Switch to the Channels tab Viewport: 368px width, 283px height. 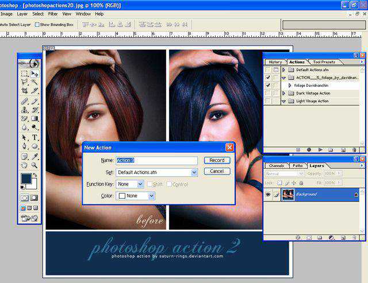pos(277,166)
